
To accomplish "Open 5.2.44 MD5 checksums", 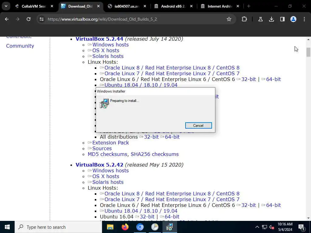I will click(108, 154).
